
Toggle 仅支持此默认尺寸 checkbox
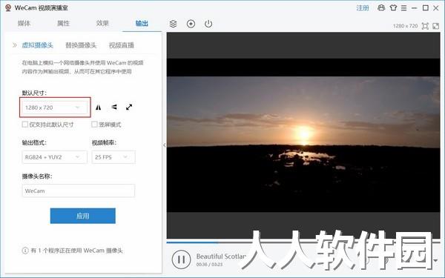click(25, 125)
